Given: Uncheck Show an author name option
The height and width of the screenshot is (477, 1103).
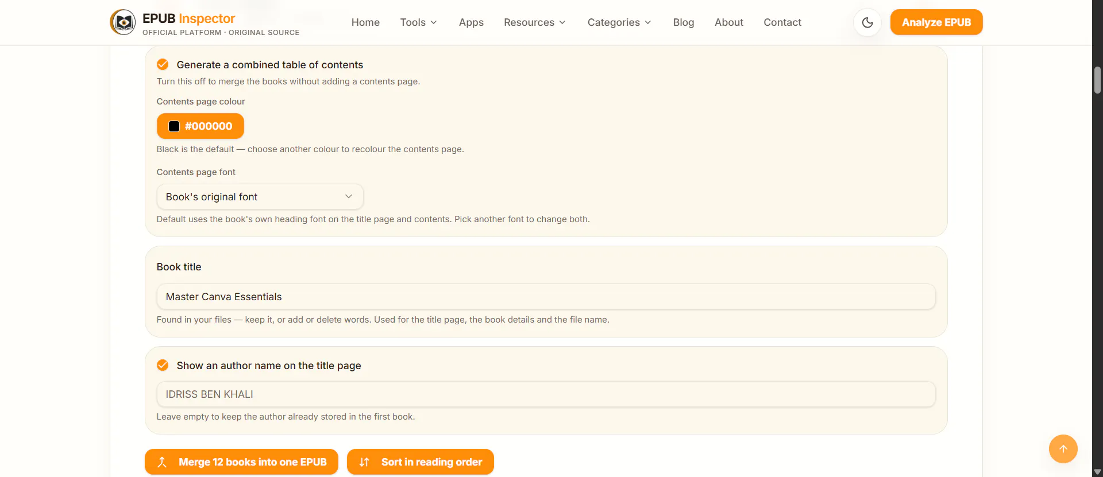Looking at the screenshot, I should click(163, 365).
